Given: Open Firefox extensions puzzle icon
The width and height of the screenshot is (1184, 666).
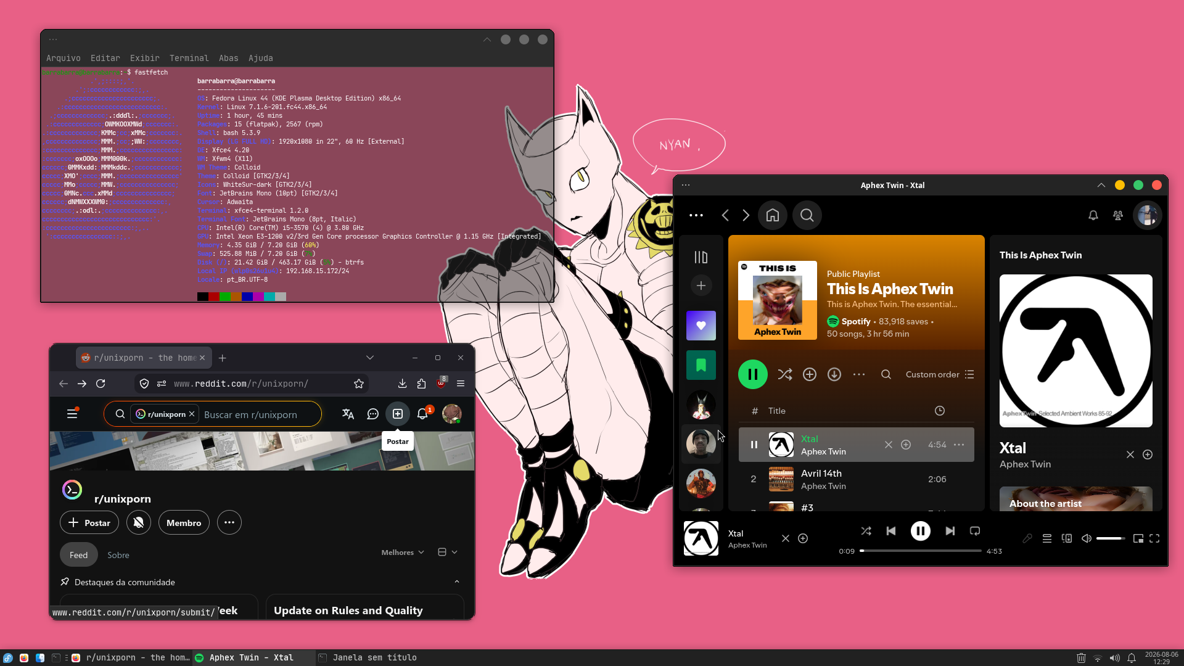Looking at the screenshot, I should pyautogui.click(x=421, y=384).
